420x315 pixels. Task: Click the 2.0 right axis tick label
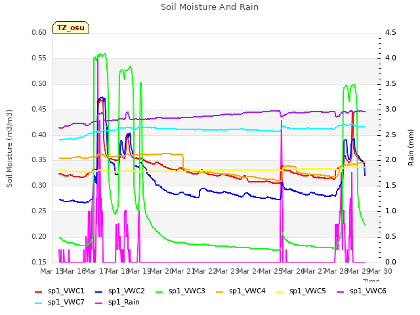pos(390,160)
